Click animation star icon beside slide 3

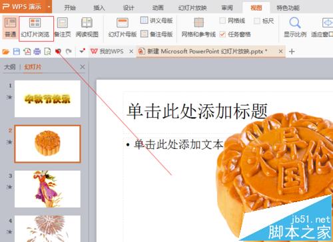tap(9, 187)
